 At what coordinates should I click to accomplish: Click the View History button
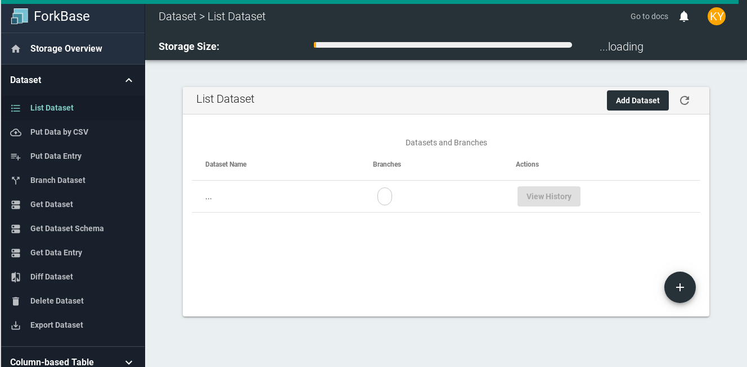tap(548, 196)
